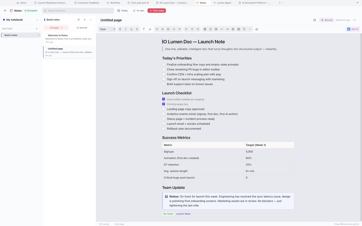Increase the indent level
Viewport: 362px width, 226px height.
click(179, 29)
